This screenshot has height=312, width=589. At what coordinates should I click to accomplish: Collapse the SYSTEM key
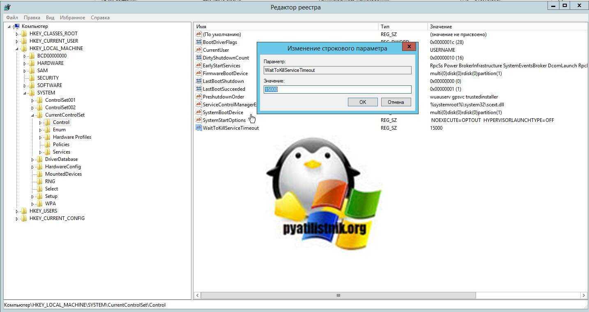25,93
